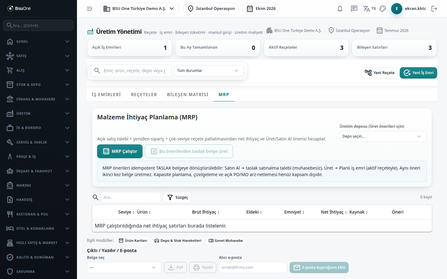
Task: Switch to the BİLEŞEN MATRİSİ tab
Action: click(x=187, y=95)
